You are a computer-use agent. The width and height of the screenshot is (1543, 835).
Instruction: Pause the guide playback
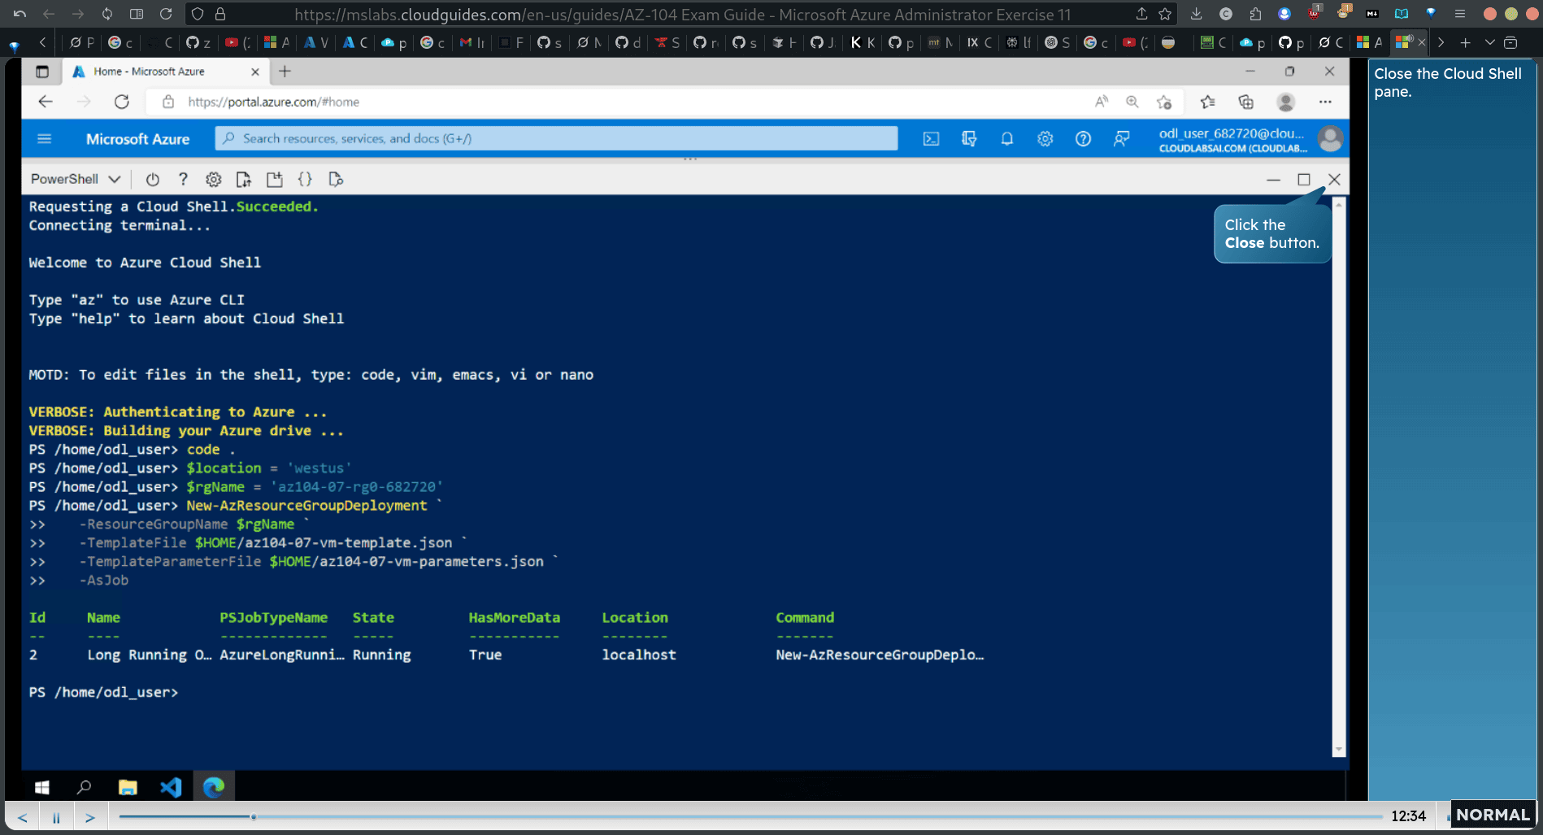click(56, 817)
